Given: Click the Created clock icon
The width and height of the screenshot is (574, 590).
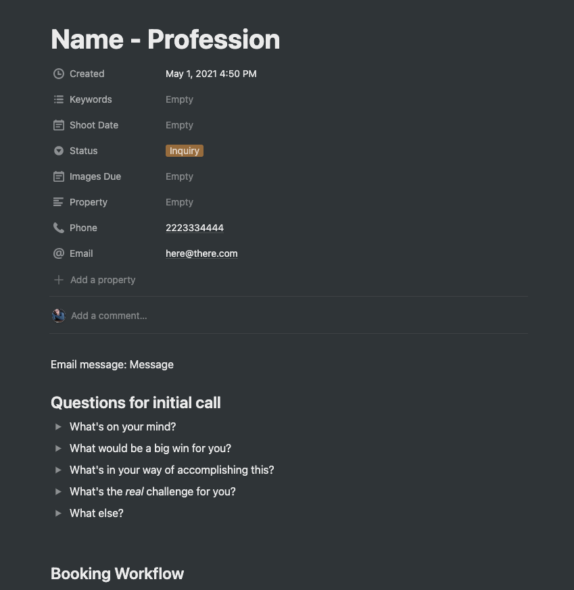Looking at the screenshot, I should click(x=59, y=74).
